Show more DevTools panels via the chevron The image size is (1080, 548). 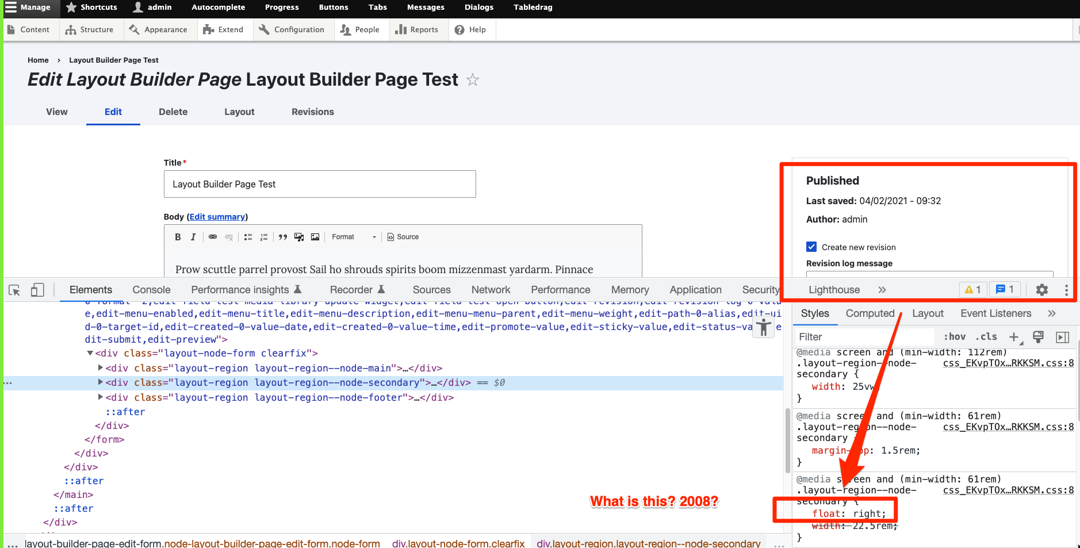pos(882,290)
